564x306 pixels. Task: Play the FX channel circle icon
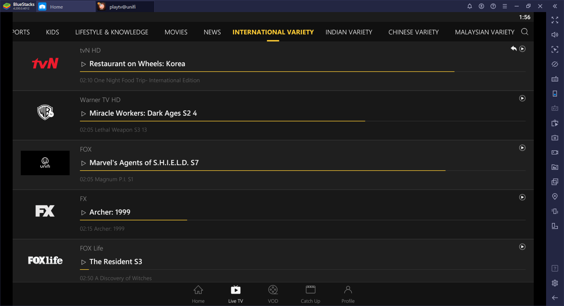tap(522, 197)
